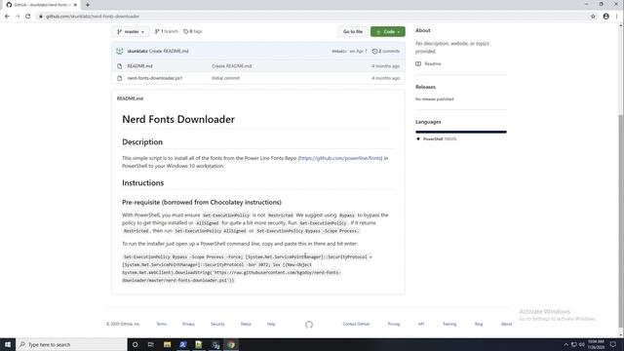The height and width of the screenshot is (351, 624).
Task: Open the Security footer link
Action: [217, 324]
